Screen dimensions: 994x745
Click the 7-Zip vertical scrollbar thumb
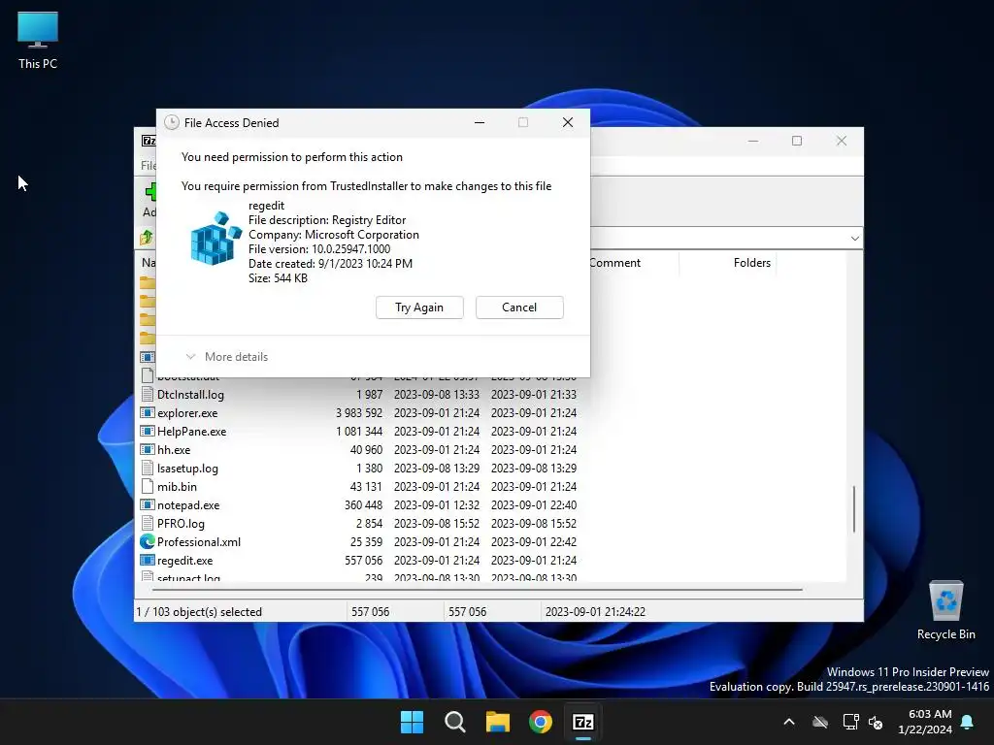[x=854, y=508]
